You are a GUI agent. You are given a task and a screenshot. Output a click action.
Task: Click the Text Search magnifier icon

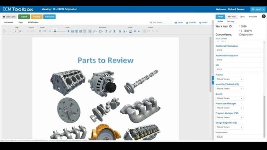pos(151,22)
